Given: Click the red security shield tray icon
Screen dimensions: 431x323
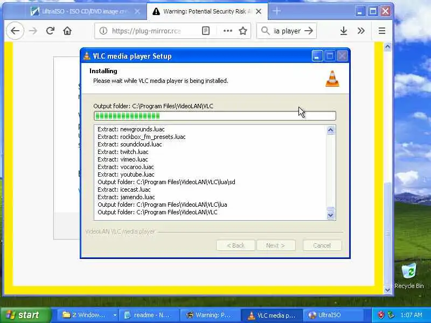Looking at the screenshot, I should coord(381,315).
